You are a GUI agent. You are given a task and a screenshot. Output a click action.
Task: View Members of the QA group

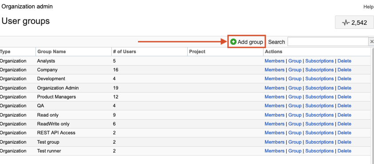[275, 105]
